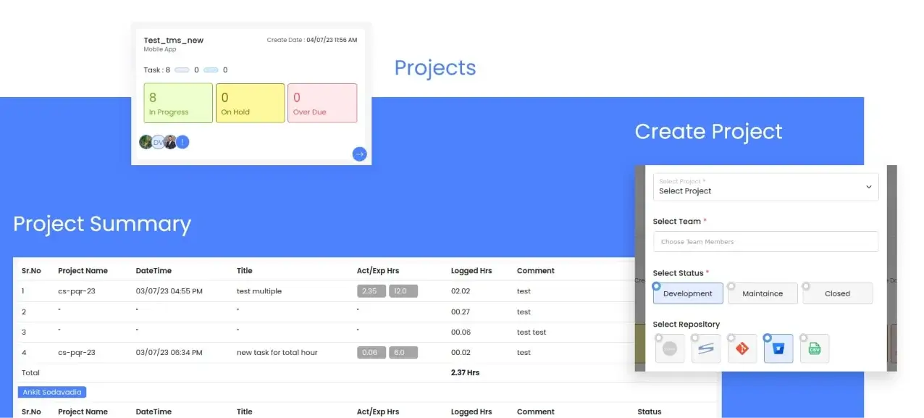Viewport: 924px width, 418px height.
Task: Select the Closed status option
Action: click(x=837, y=293)
